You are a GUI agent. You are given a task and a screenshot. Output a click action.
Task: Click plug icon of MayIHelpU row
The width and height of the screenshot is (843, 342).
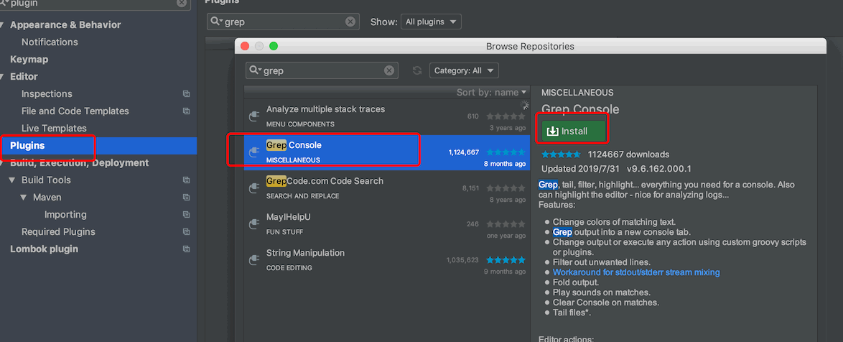click(254, 224)
